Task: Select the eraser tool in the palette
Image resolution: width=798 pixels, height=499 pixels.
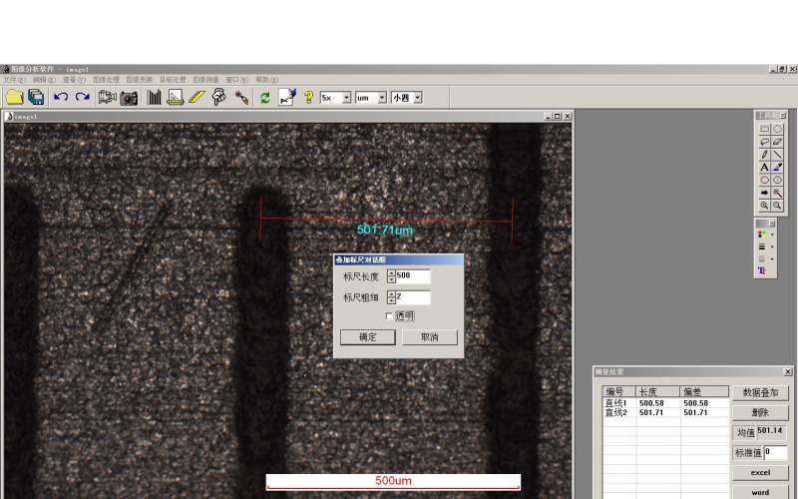Action: [x=777, y=142]
